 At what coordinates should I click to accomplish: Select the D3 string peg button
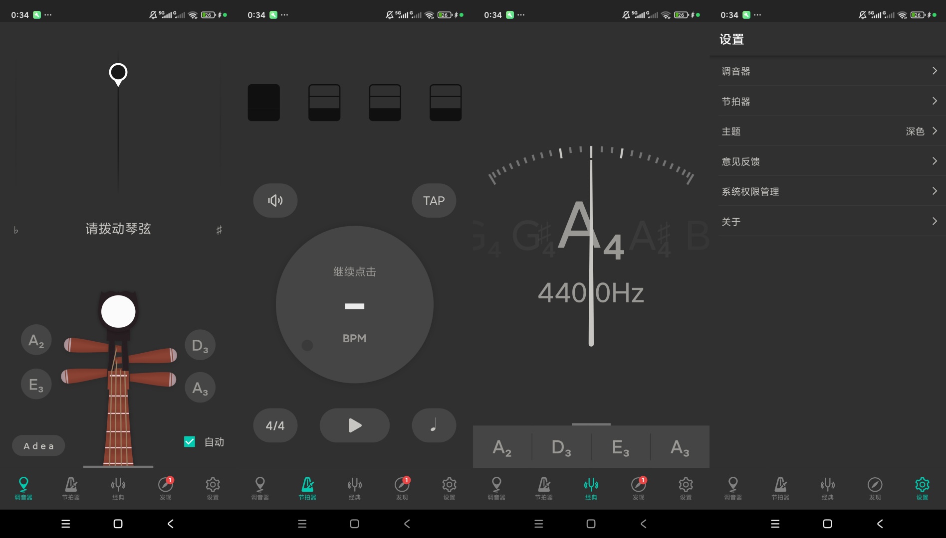pos(200,345)
